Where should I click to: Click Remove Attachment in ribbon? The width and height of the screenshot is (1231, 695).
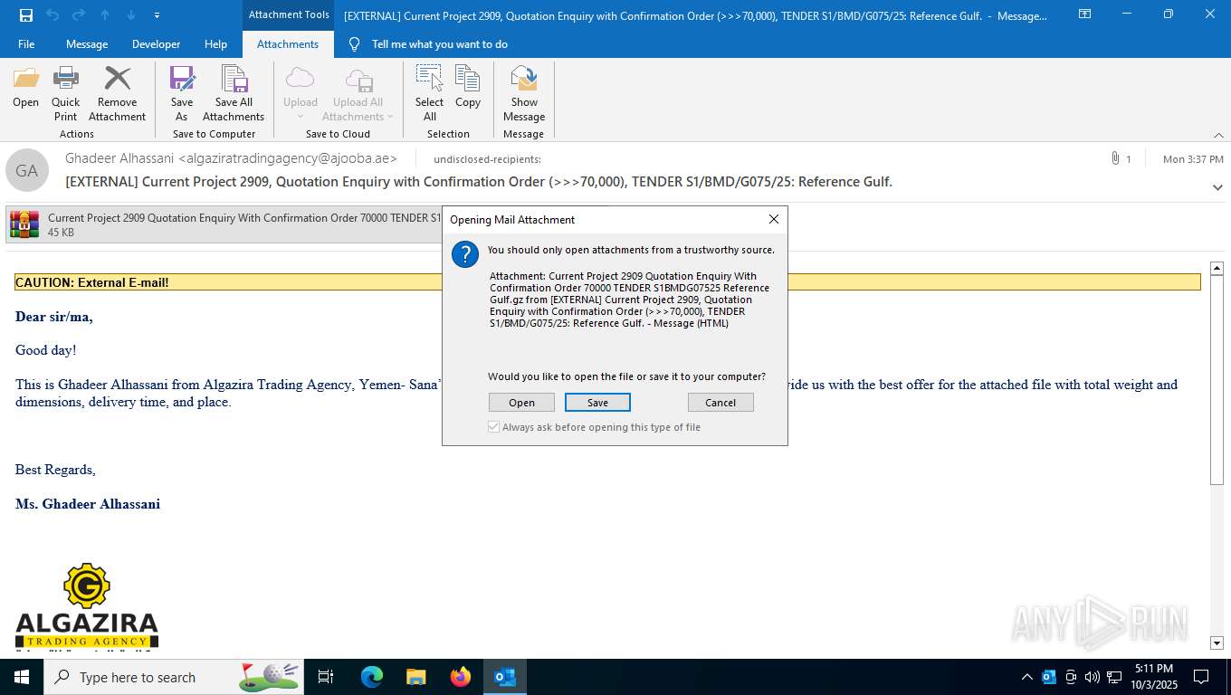point(117,94)
